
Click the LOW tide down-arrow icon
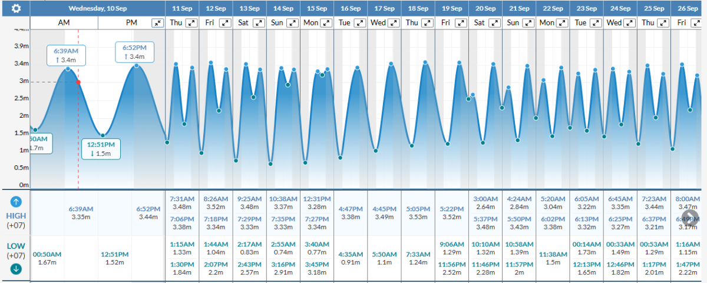click(x=16, y=268)
